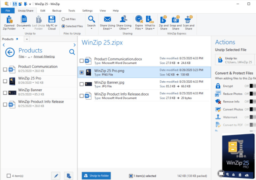This screenshot has width=256, height=180.
Task: Check WinZip Product Info Release.docx checkbox
Action: click(x=82, y=96)
